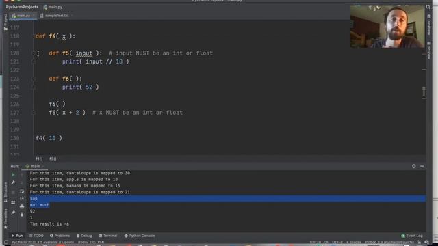Screen dimensions: 438x246
Task: Open the Problems tool window
Action: (60, 236)
